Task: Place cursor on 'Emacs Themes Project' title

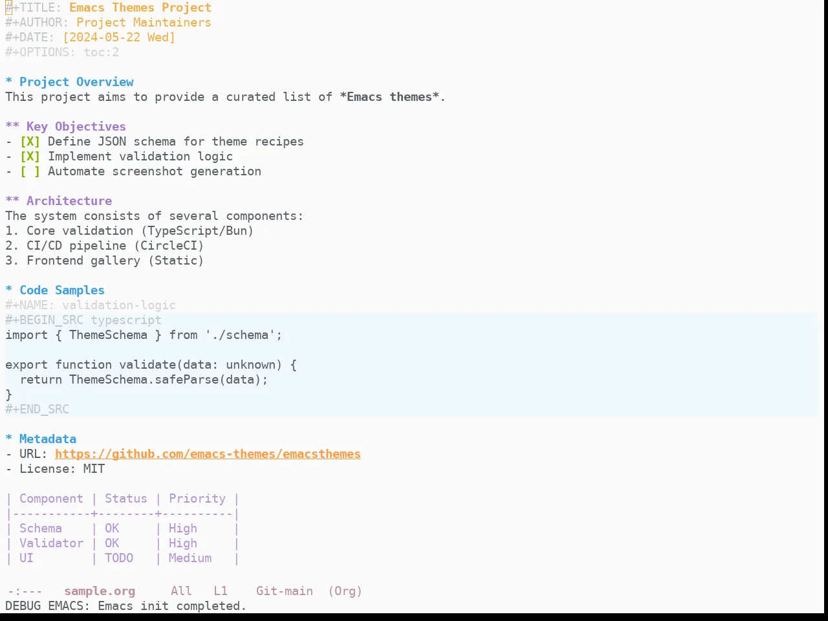Action: tap(140, 8)
